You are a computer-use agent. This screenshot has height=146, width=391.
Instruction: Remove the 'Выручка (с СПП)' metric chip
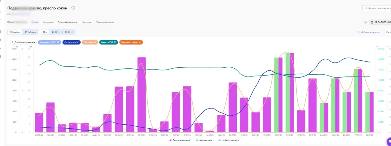[58, 42]
